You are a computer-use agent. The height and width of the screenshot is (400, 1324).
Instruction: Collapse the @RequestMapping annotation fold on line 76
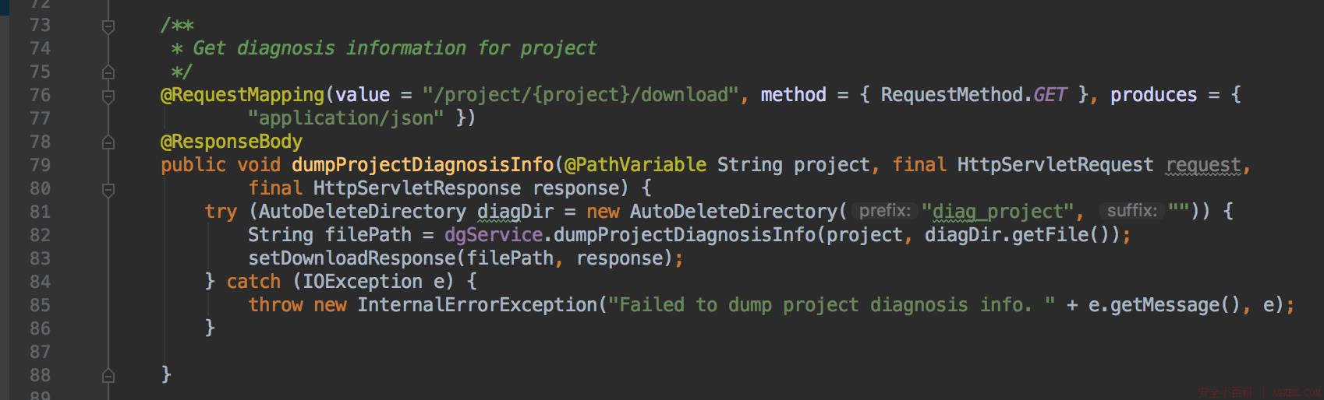[108, 96]
